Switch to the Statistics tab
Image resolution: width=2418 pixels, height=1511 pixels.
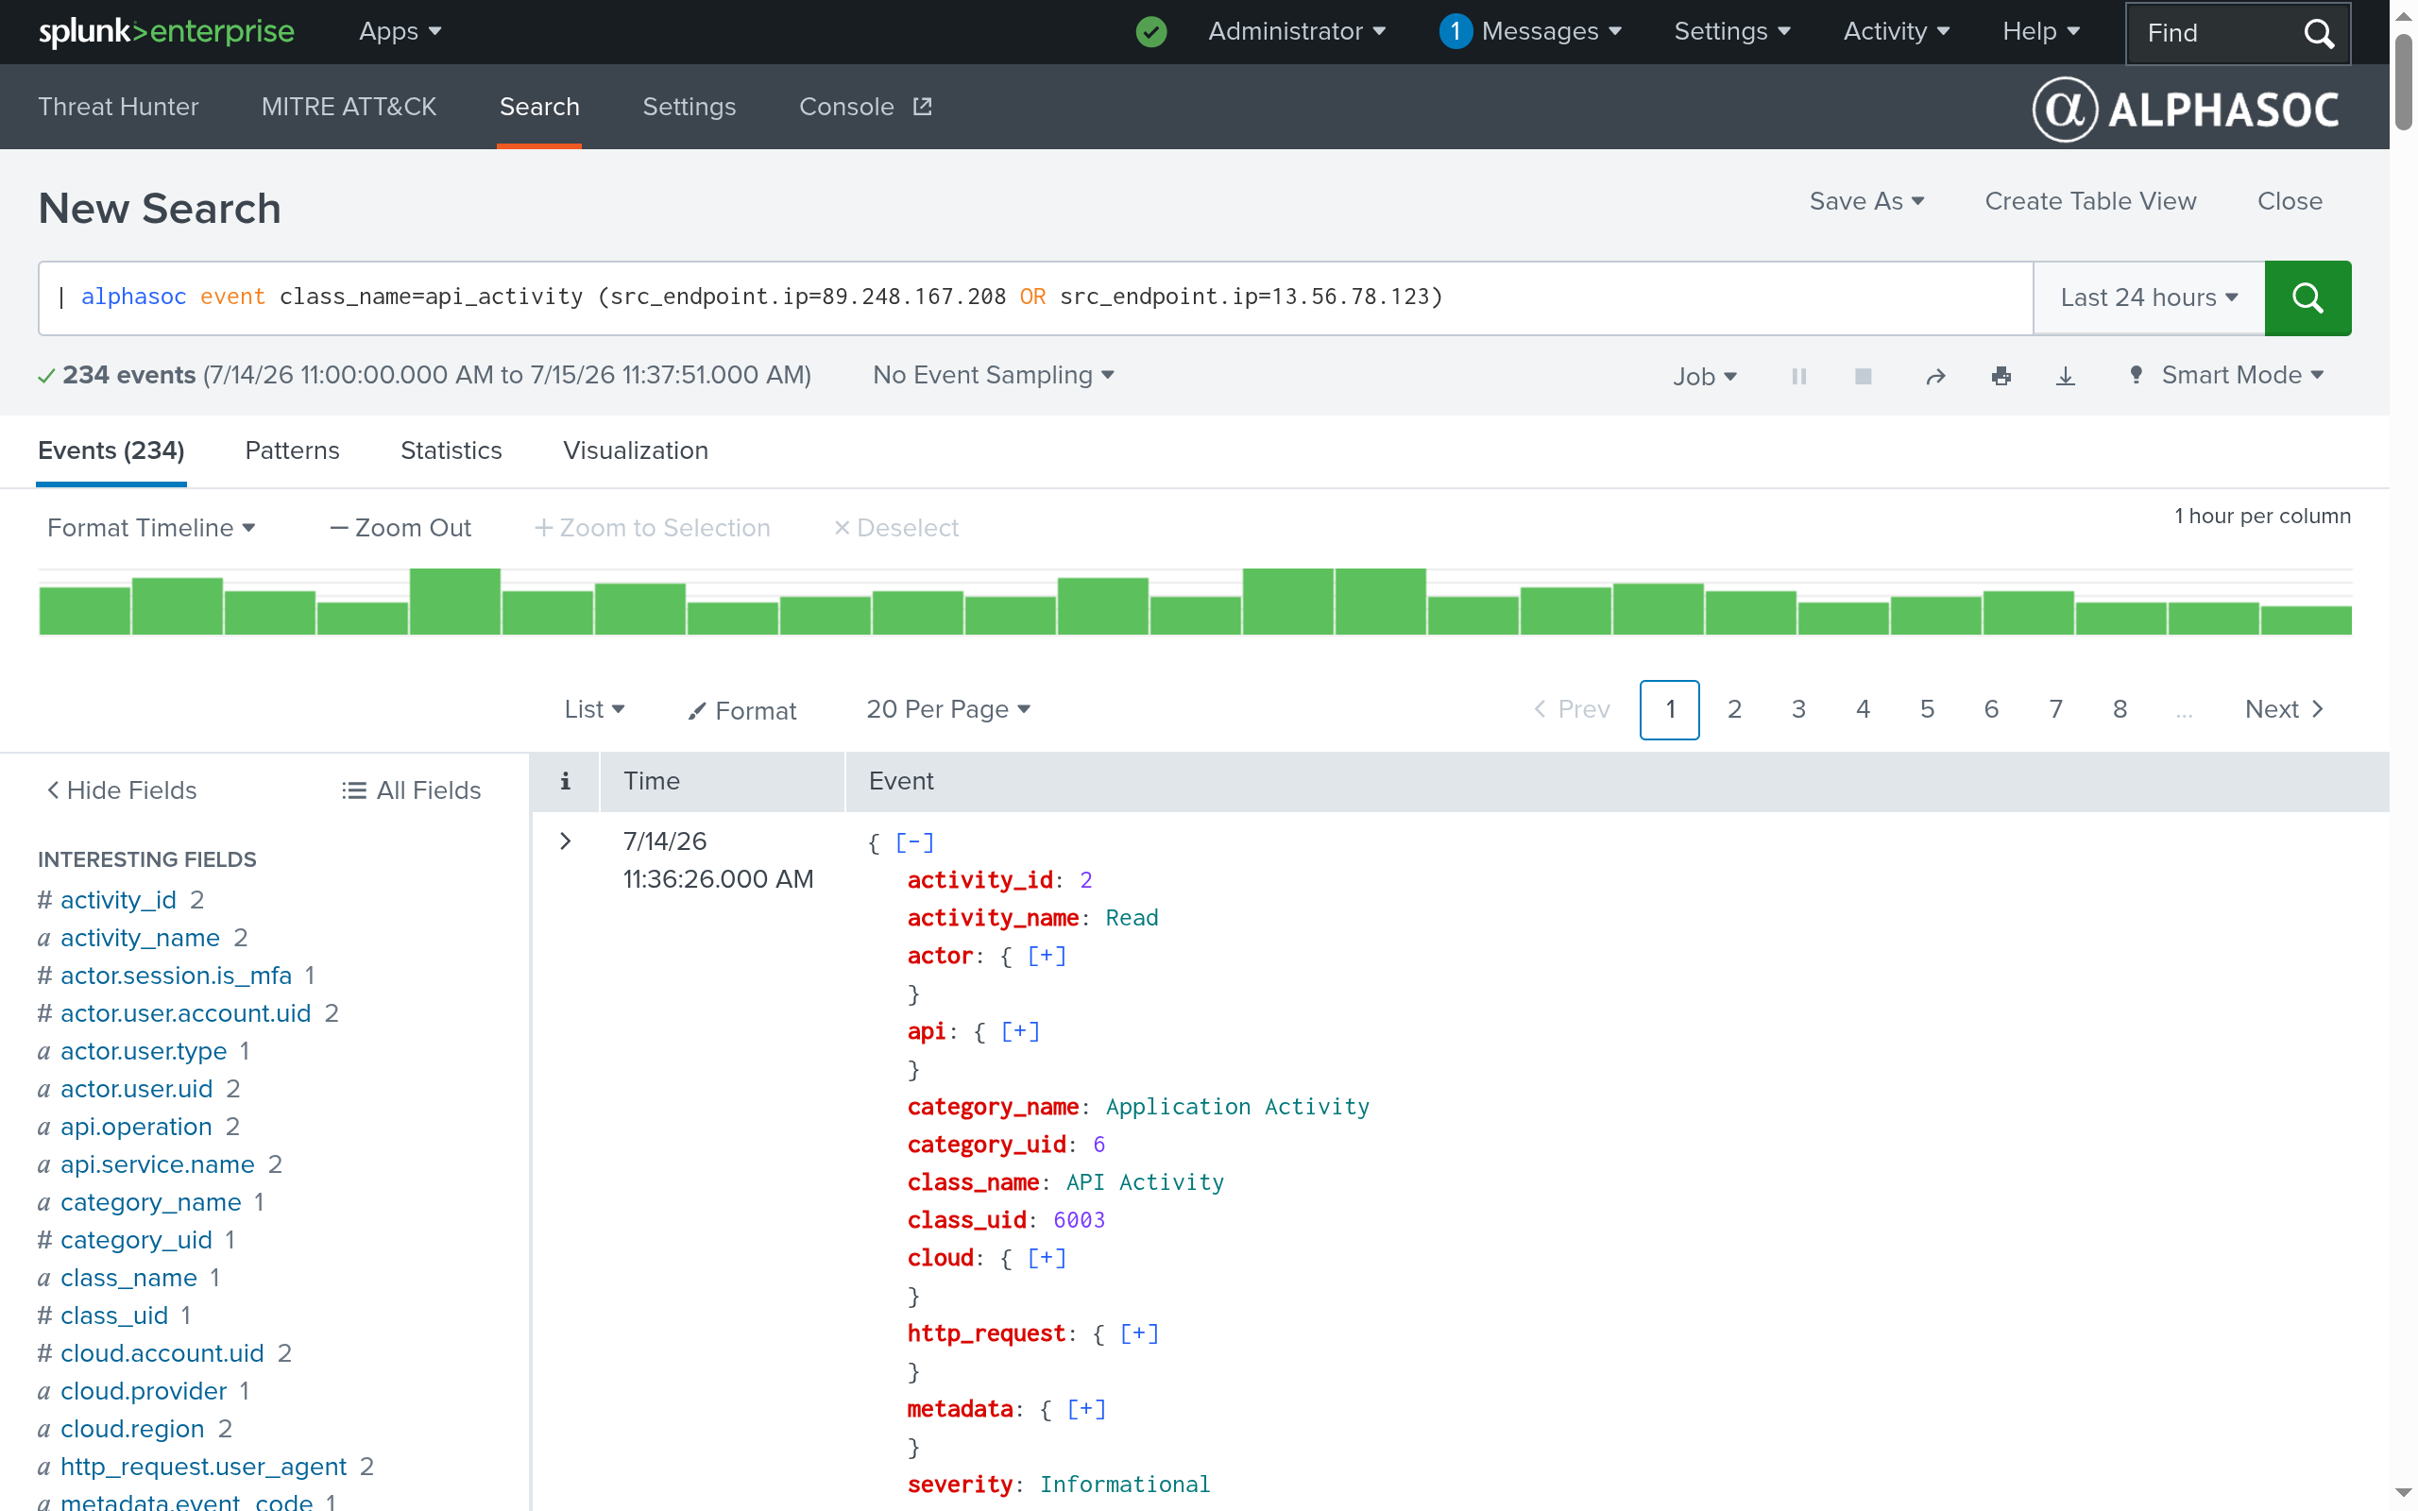(451, 450)
